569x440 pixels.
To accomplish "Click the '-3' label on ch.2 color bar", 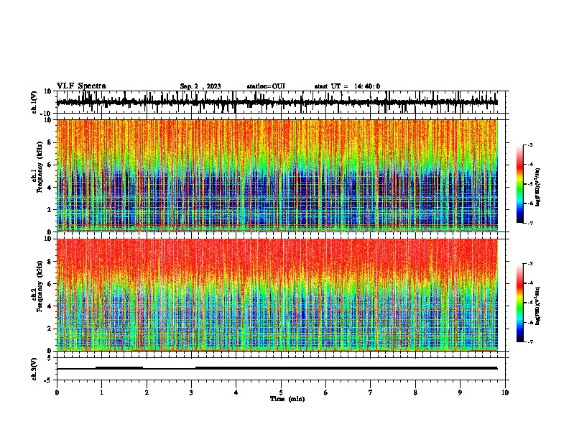I will point(529,264).
